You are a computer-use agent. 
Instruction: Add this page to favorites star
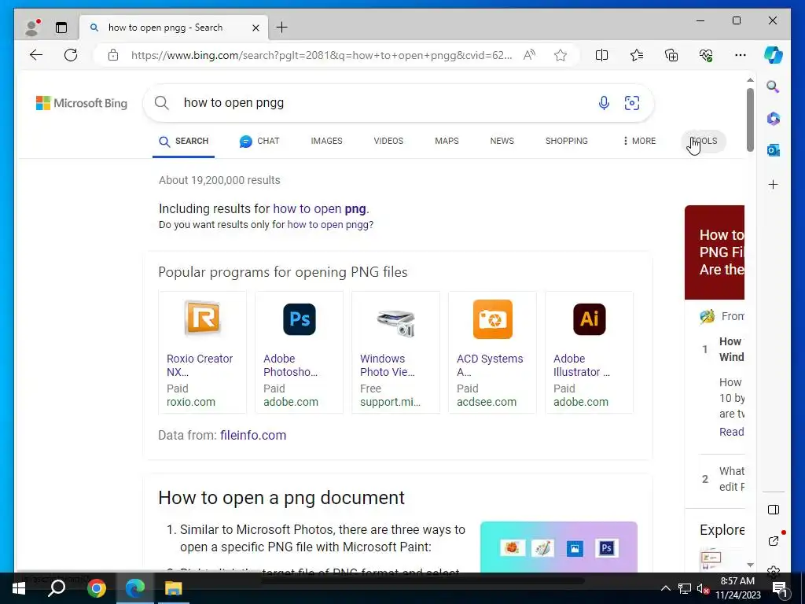(561, 55)
